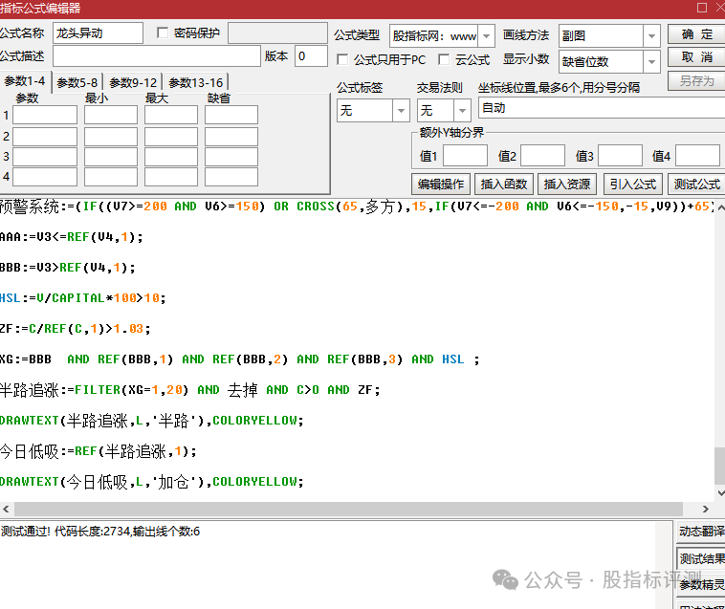
Task: Click the 今日低吸:=REF code line
Action: coord(99,451)
